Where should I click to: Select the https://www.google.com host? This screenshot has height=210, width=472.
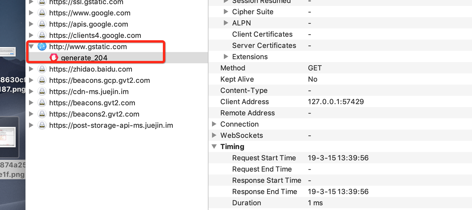coord(90,13)
